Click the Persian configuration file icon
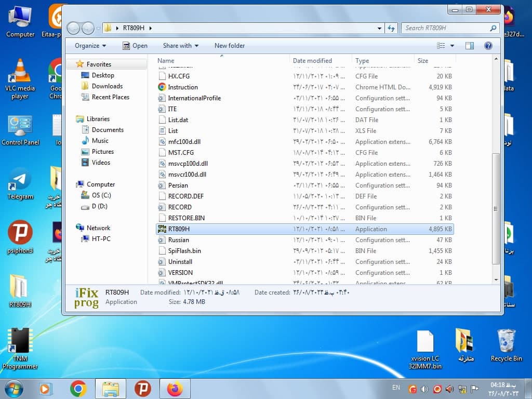The width and height of the screenshot is (532, 399). (x=162, y=185)
